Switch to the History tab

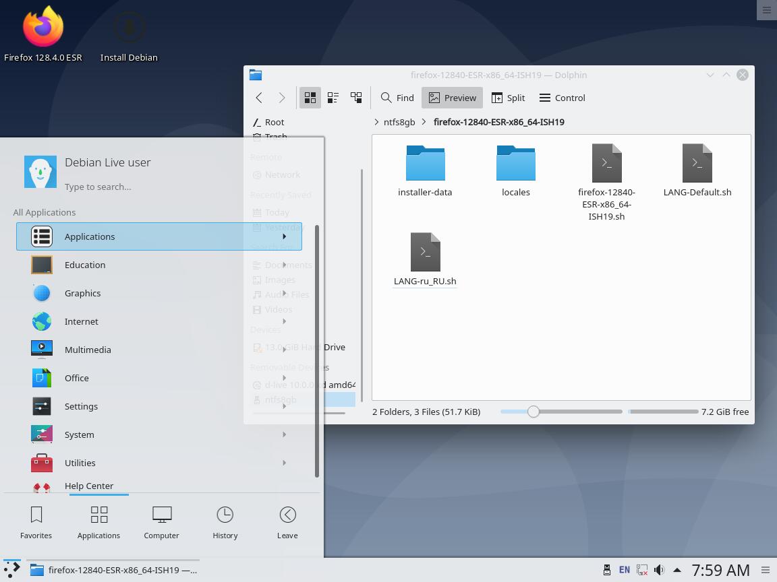pyautogui.click(x=225, y=523)
